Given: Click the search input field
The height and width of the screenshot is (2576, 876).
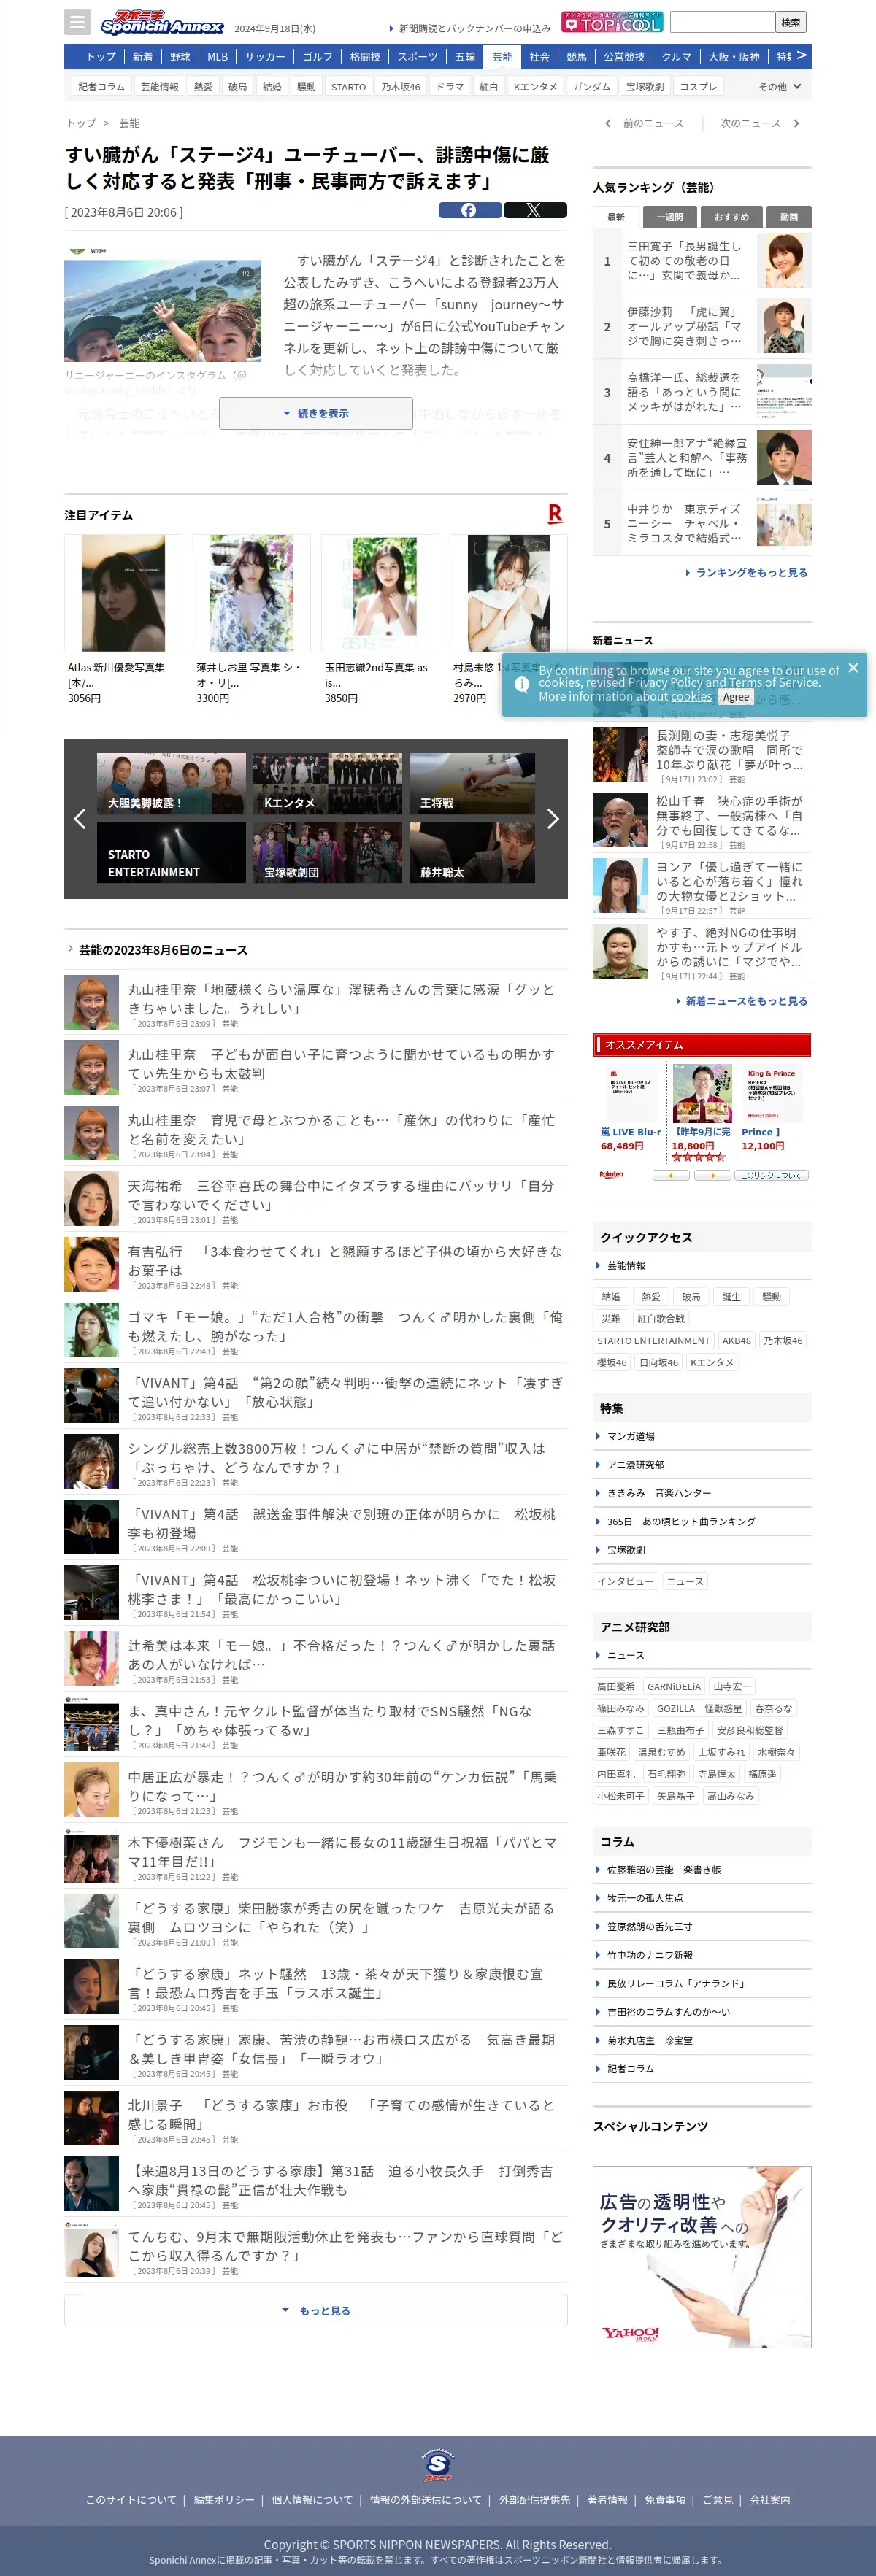Looking at the screenshot, I should (722, 22).
